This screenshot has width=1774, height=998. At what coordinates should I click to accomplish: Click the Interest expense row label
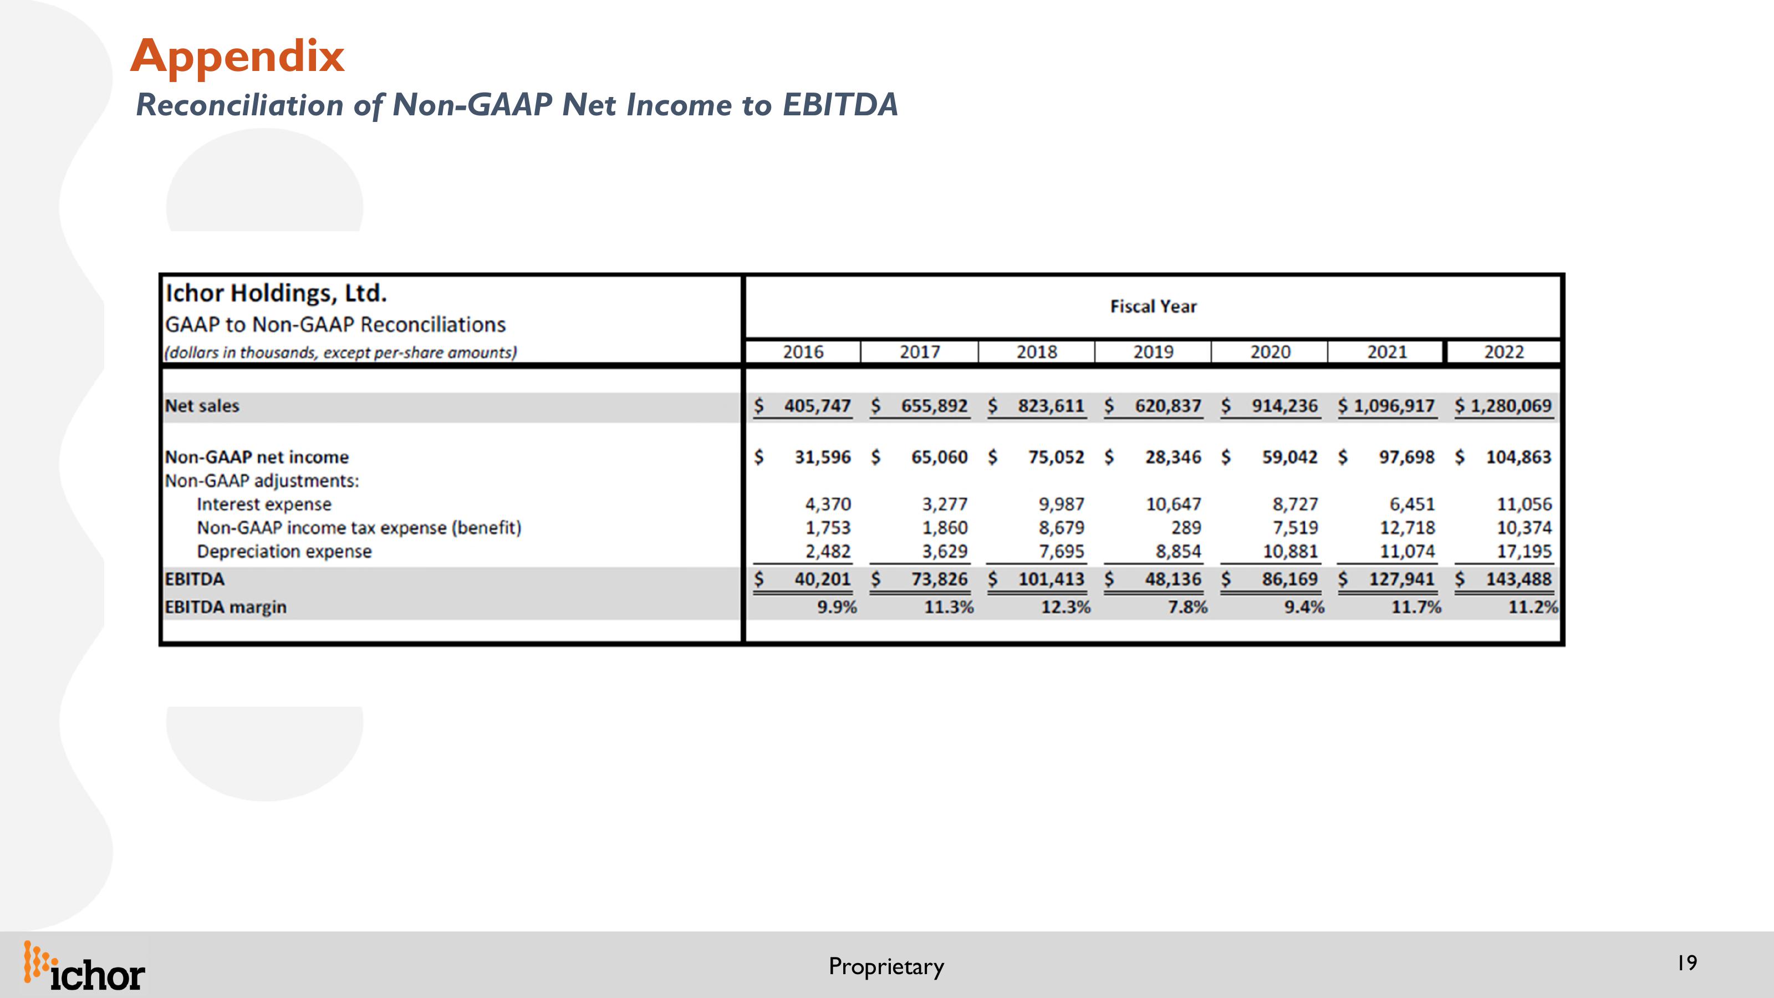click(x=264, y=504)
